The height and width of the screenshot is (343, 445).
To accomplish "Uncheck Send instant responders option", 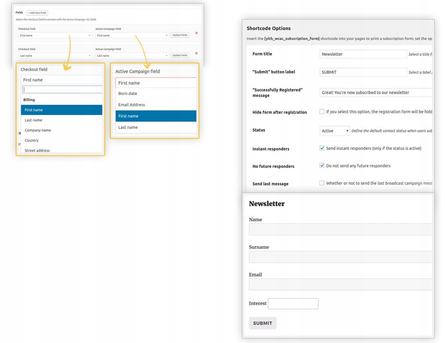I will point(322,148).
